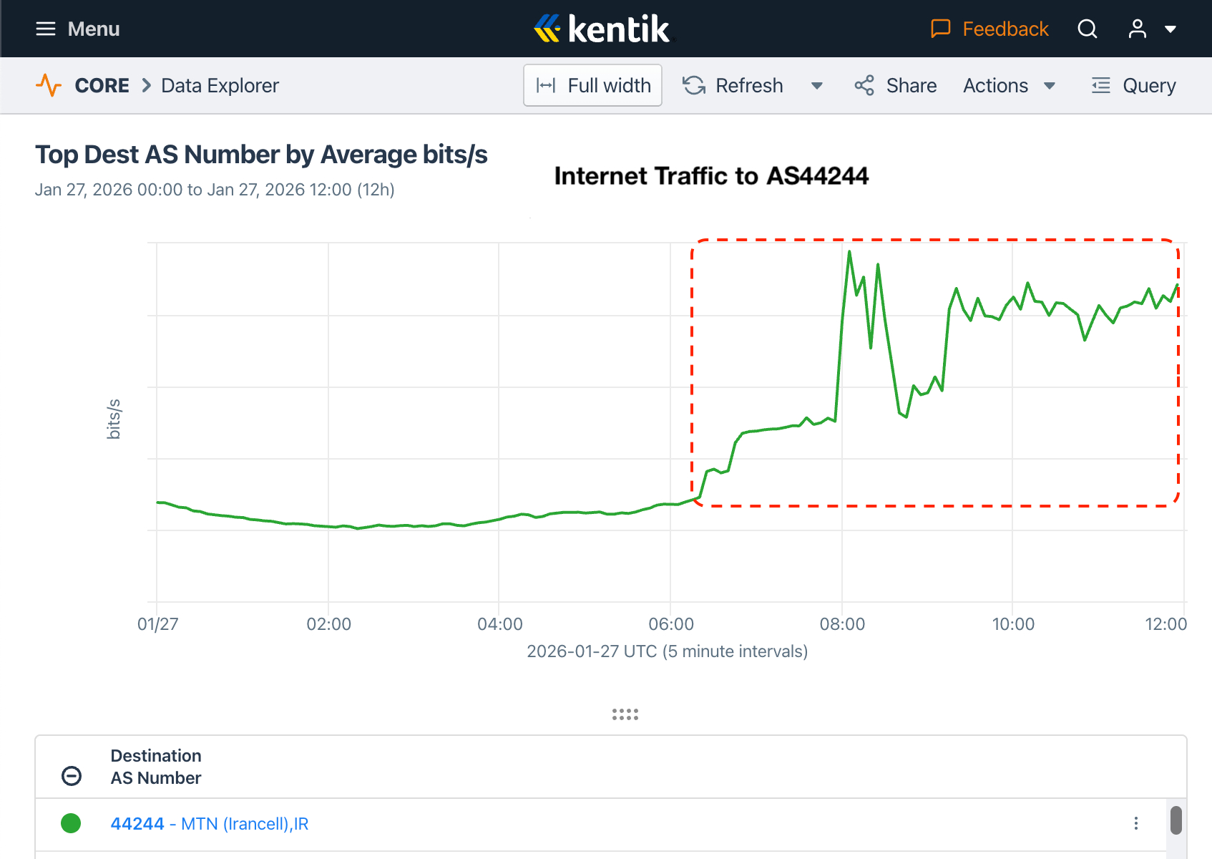Expand the Actions dropdown menu

pos(1009,85)
